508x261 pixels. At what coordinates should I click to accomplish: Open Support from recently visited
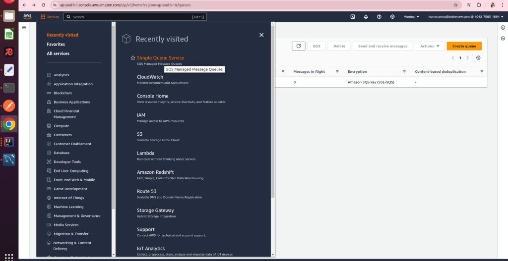pos(145,229)
